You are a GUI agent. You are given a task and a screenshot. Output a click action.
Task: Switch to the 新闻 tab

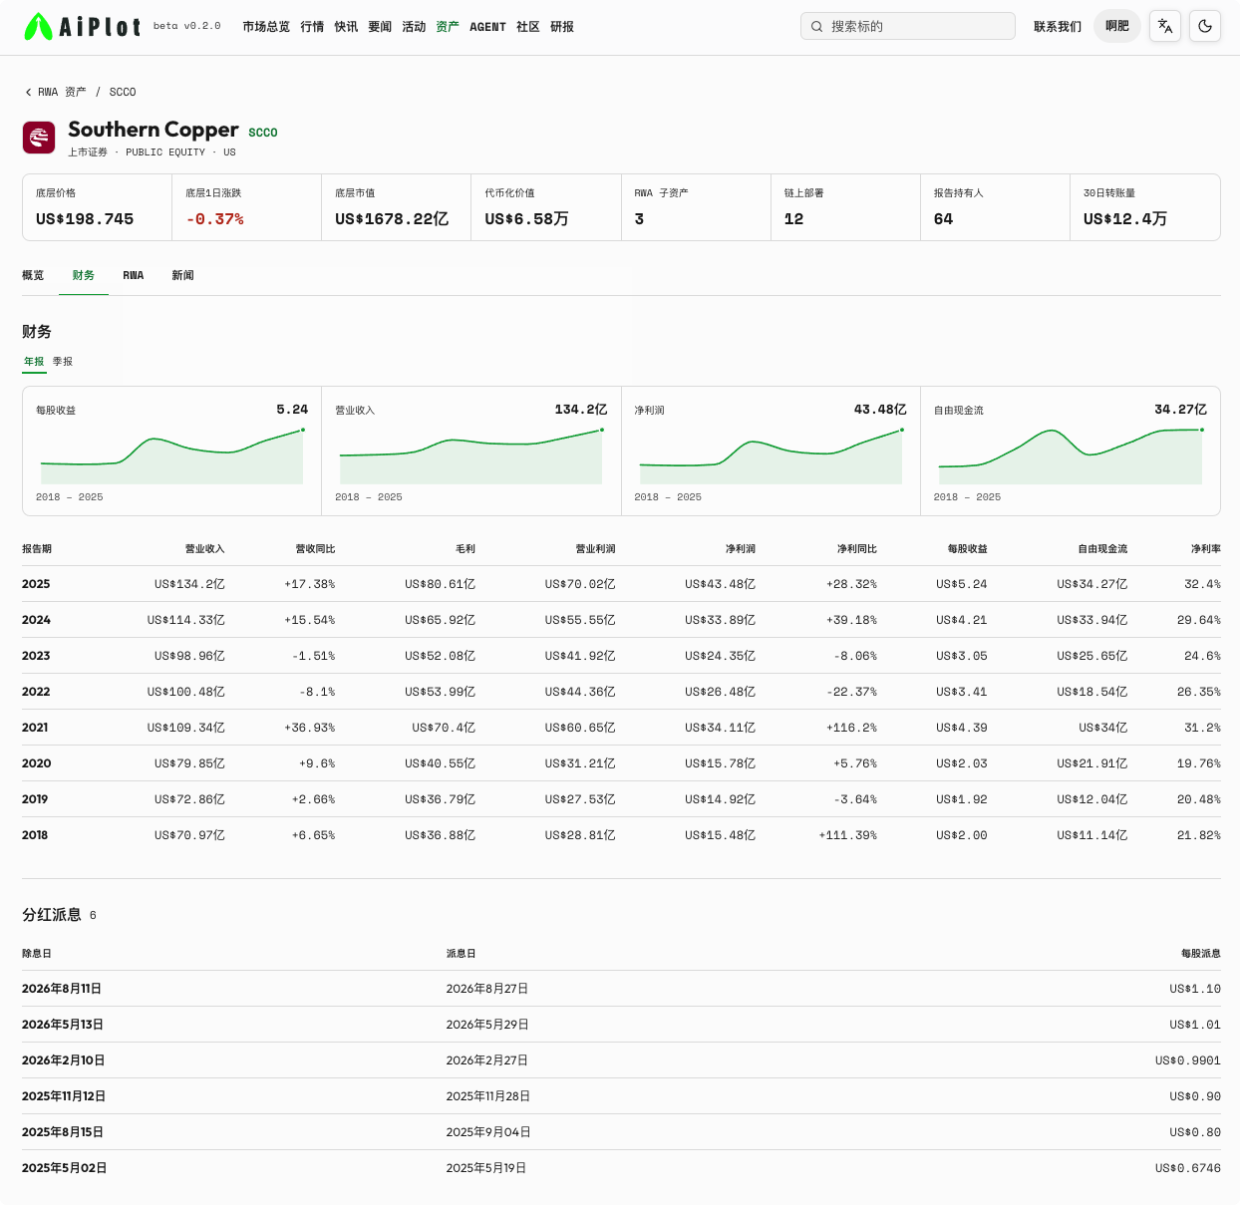(x=182, y=275)
